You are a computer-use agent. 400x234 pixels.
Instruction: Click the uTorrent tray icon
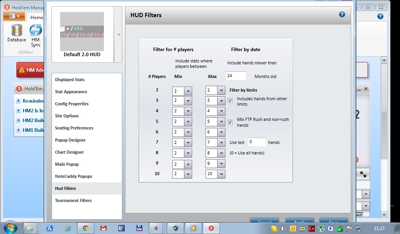[321, 229]
